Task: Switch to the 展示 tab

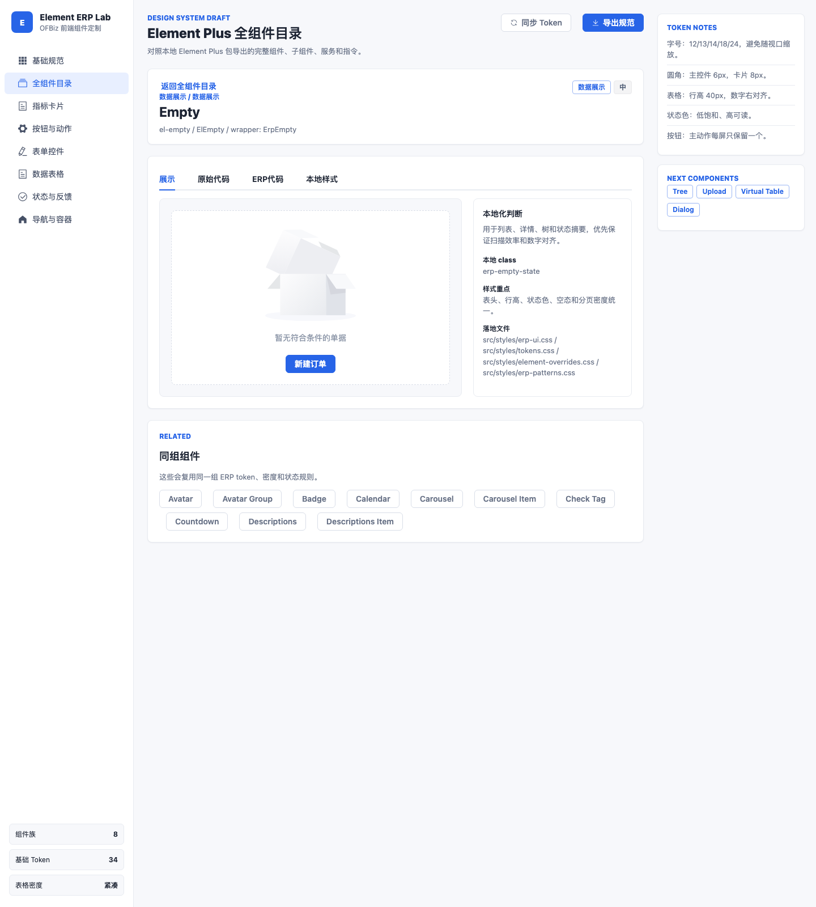Action: click(167, 179)
